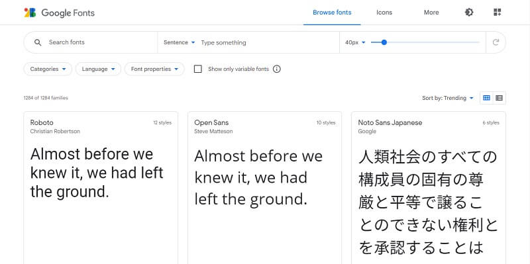This screenshot has width=530, height=264.
Task: Click the Open Sans preview sample text
Action: click(x=258, y=177)
